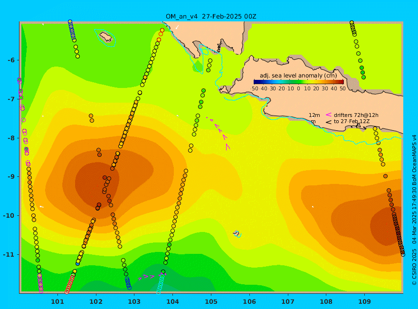
Task: Click latitude label -9 on the axis
Action: pyautogui.click(x=11, y=177)
